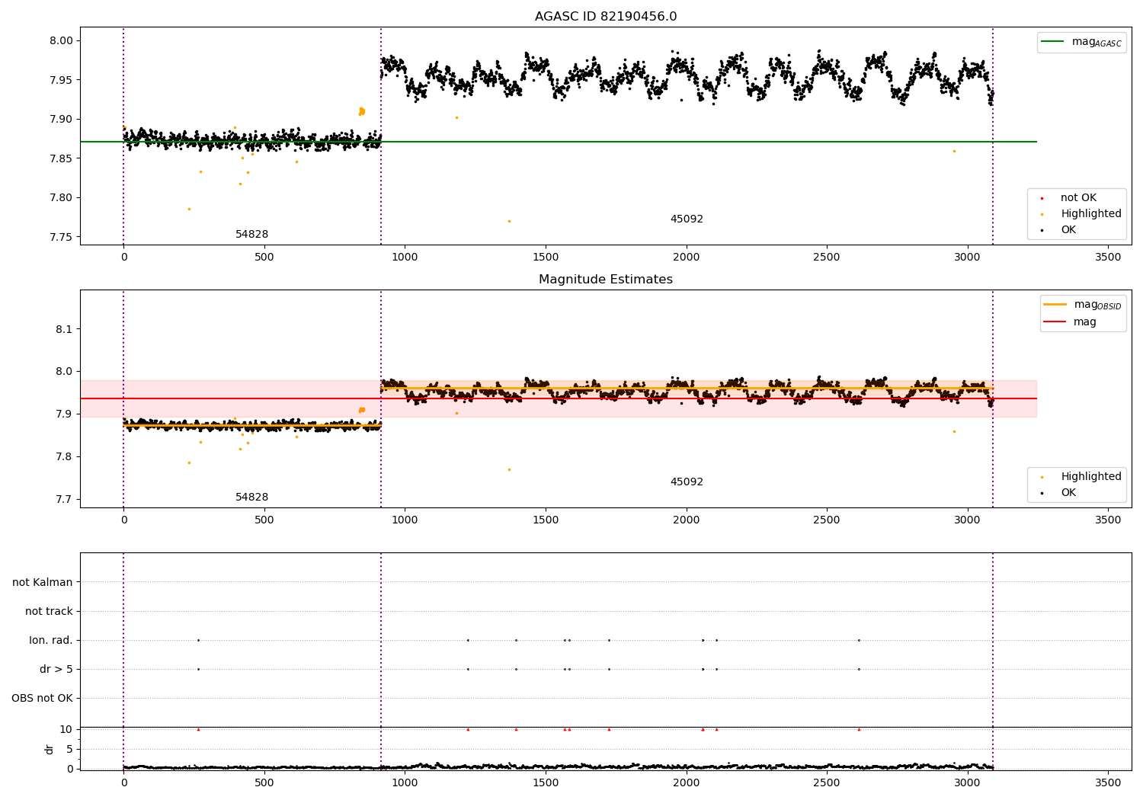Screen dimensions: 1143x800
Task: Click the 'dr' y-axis label
Action: 50,749
